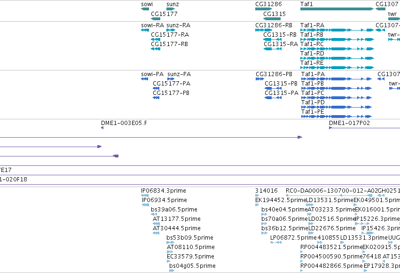
Task: Select EST LD02516.5prime
Action: click(311, 224)
